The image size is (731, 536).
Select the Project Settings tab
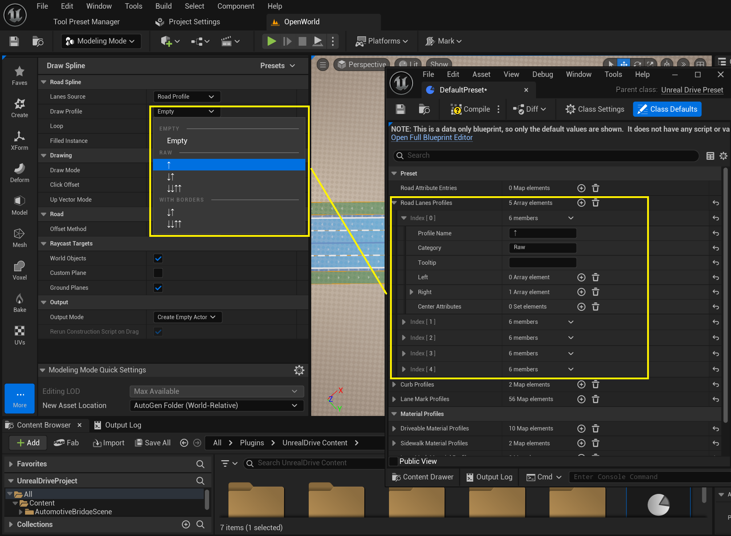(188, 22)
